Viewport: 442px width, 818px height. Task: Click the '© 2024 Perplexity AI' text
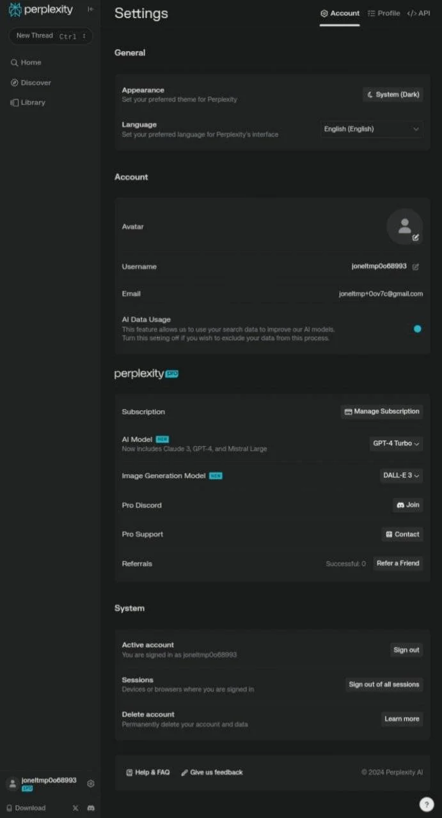[392, 773]
